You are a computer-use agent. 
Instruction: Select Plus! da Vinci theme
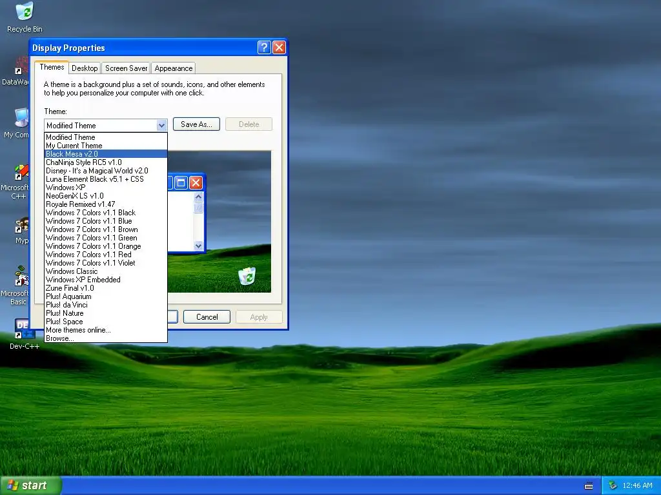coord(106,305)
